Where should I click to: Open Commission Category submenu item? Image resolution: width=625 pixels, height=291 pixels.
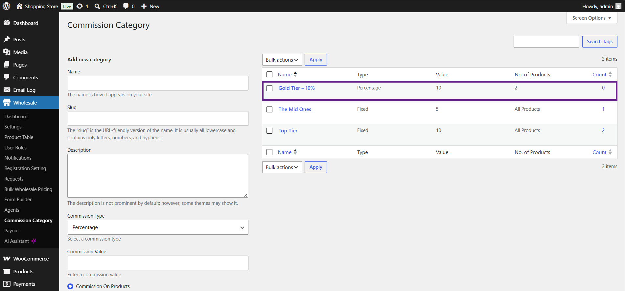(28, 221)
